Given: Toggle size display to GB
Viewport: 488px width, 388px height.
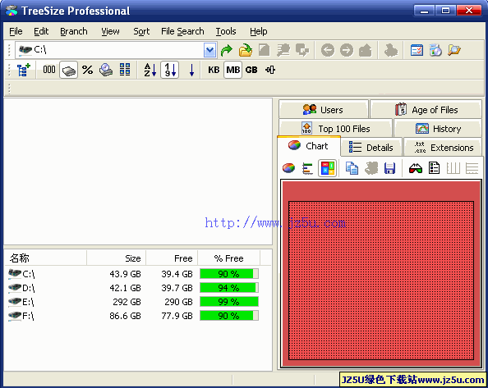Looking at the screenshot, I should coord(251,70).
